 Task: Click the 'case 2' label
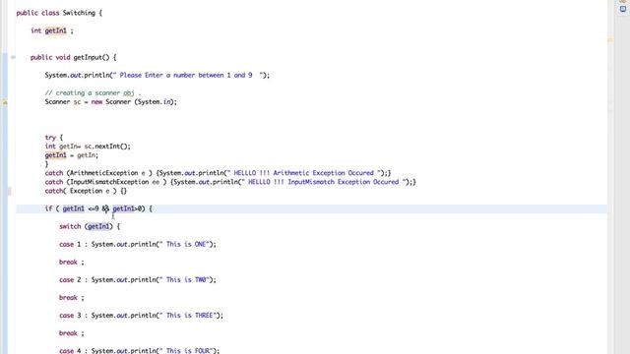click(x=70, y=279)
